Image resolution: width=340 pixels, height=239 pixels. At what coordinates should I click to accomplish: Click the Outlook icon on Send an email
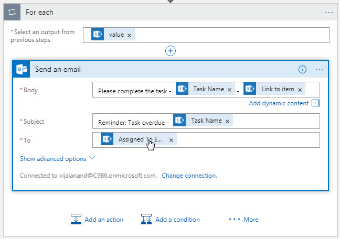click(22, 69)
